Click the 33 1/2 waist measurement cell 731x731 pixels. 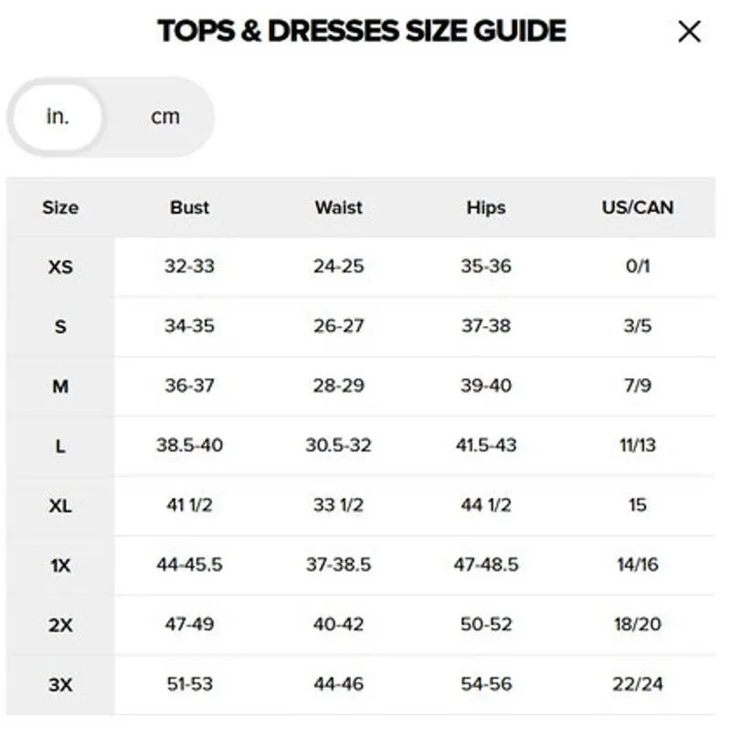pyautogui.click(x=338, y=505)
